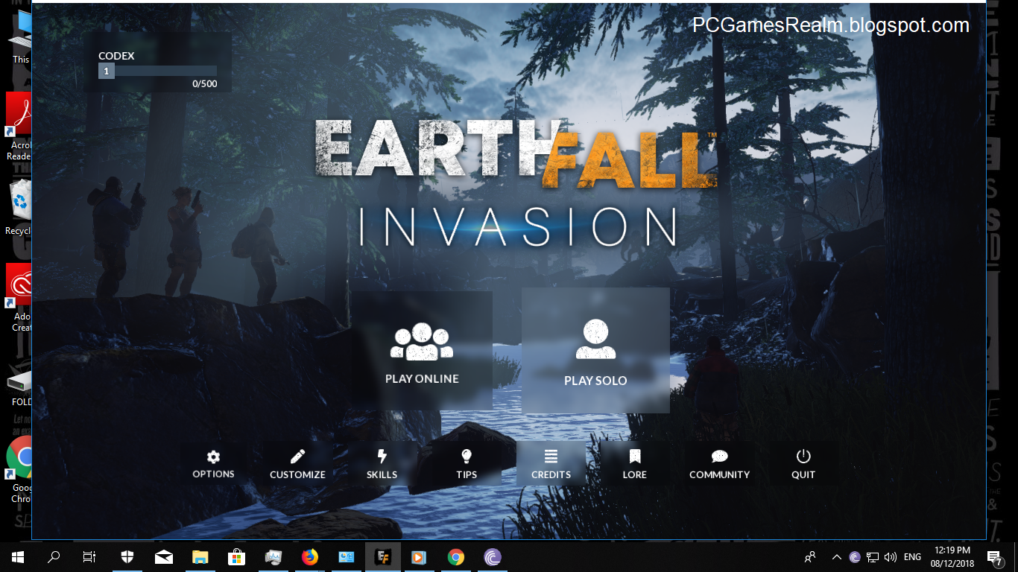Click the Codex level 1 badge
Viewport: 1018px width, 572px height.
[x=107, y=71]
